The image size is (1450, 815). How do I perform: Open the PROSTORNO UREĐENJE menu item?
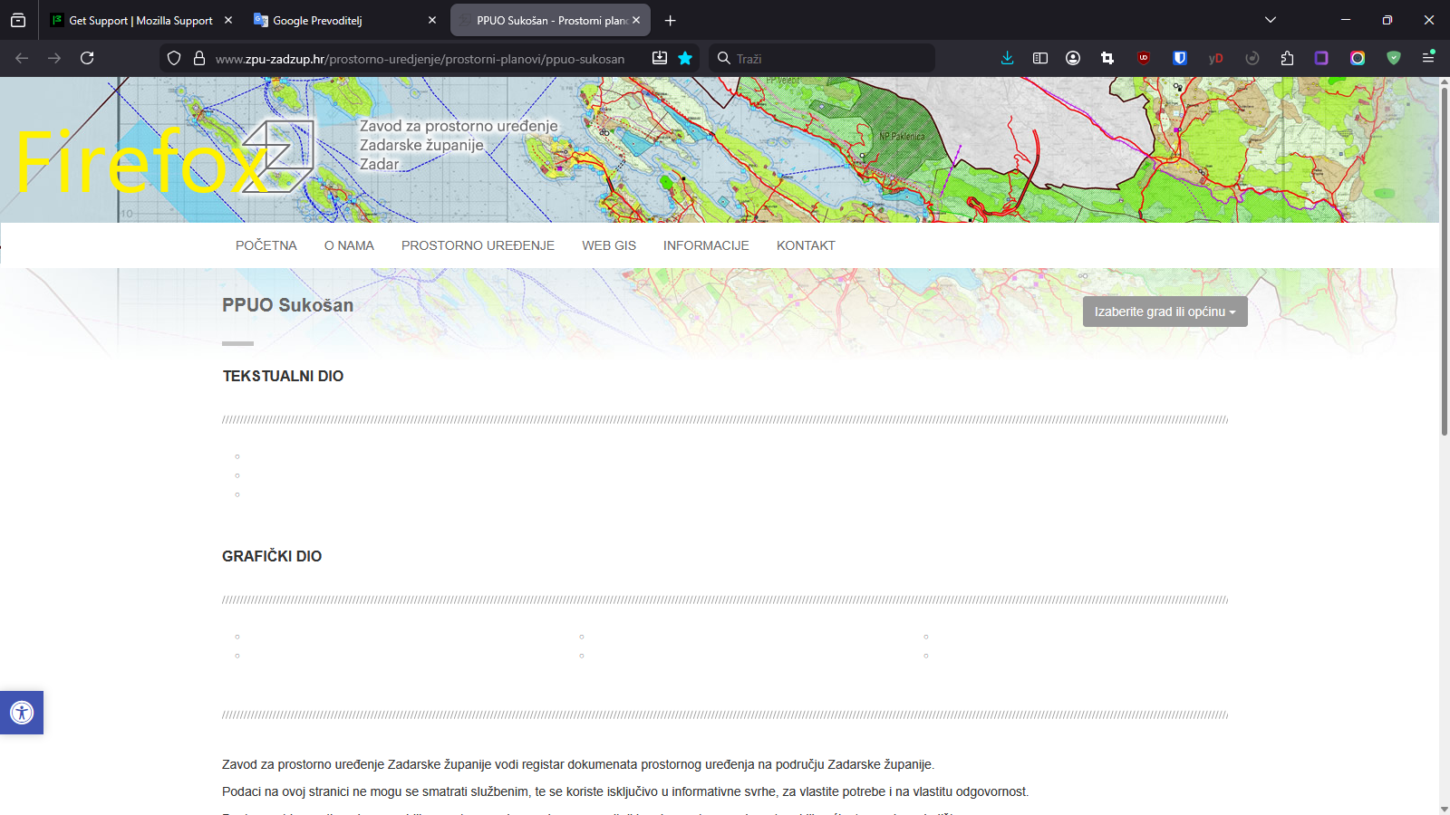[478, 245]
